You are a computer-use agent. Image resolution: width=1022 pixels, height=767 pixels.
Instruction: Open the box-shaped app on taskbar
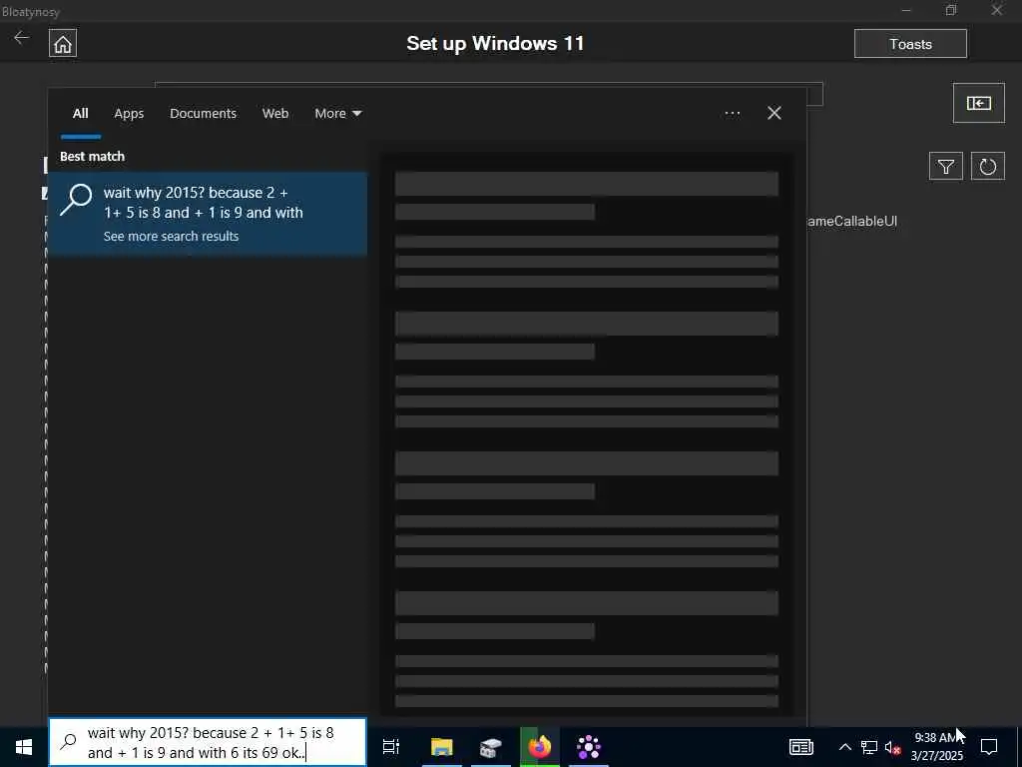tap(491, 747)
